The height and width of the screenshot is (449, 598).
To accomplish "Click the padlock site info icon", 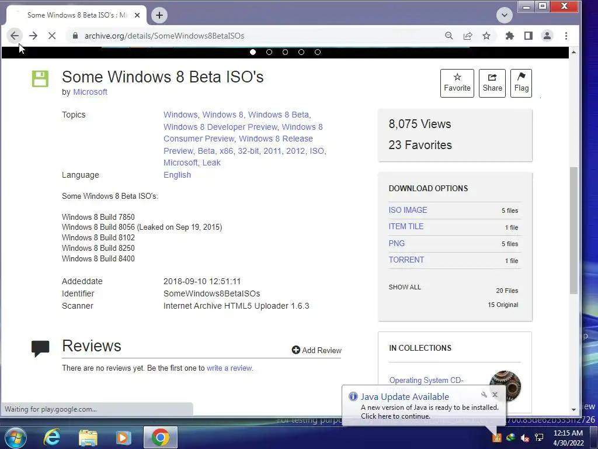I will tap(75, 36).
